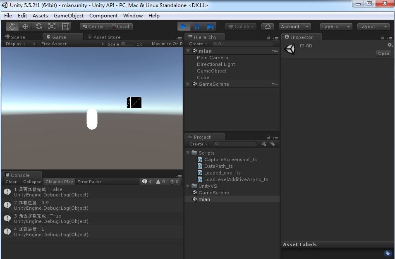Select the Rect transform tool

pyautogui.click(x=65, y=27)
